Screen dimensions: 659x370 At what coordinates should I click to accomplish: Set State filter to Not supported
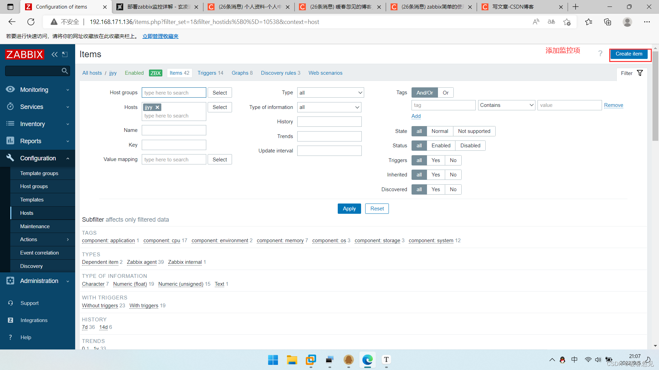474,131
